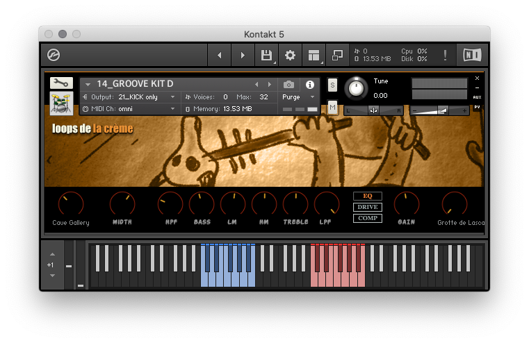The width and height of the screenshot is (529, 343).
Task: Click the BASS knob
Action: (x=202, y=204)
